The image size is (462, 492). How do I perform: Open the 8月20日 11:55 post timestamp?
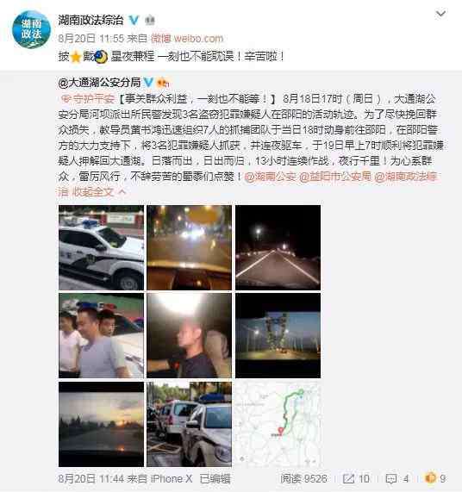(91, 38)
